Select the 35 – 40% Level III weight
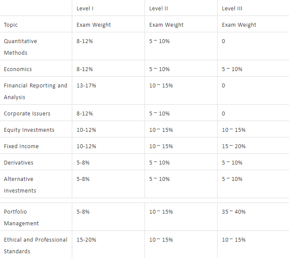This screenshot has width=289, height=258. [x=234, y=212]
